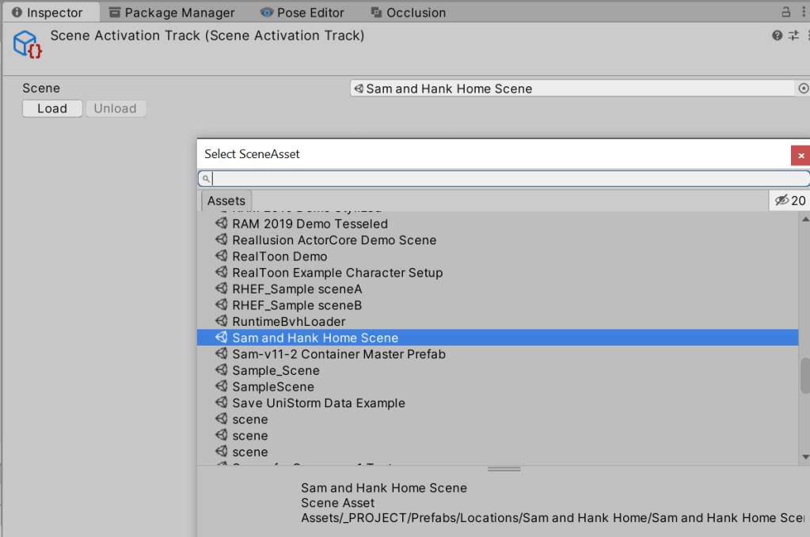Select RealToon Example Character Setup
The width and height of the screenshot is (810, 537).
[x=497, y=273]
